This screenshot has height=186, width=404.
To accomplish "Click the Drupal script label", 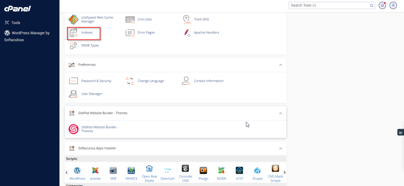I will point(258,178).
